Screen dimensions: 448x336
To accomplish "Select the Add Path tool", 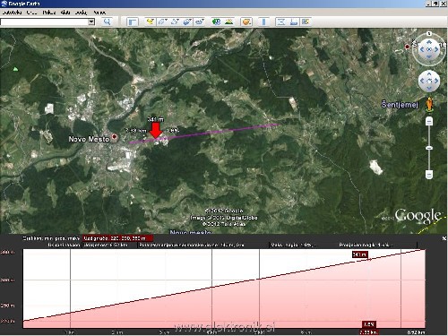I will [x=175, y=22].
